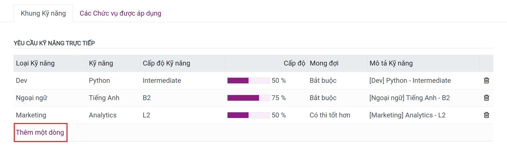Select the Analytics skill cell
The image size is (507, 154).
[103, 115]
